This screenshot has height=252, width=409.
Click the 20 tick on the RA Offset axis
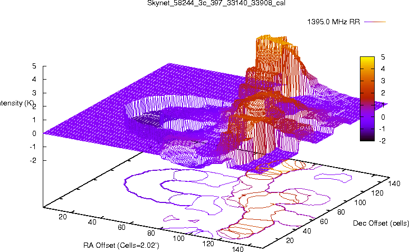63,217
